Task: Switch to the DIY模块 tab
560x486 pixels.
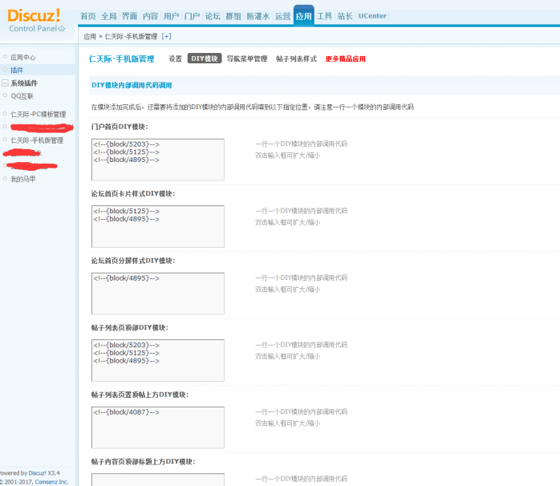Action: tap(205, 59)
